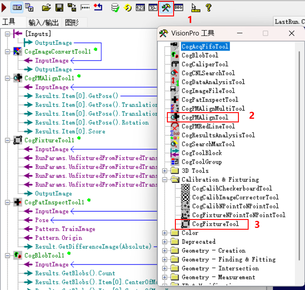305x290 pixels.
Task: Open the VisionPro tools hammer icon
Action: [166, 8]
